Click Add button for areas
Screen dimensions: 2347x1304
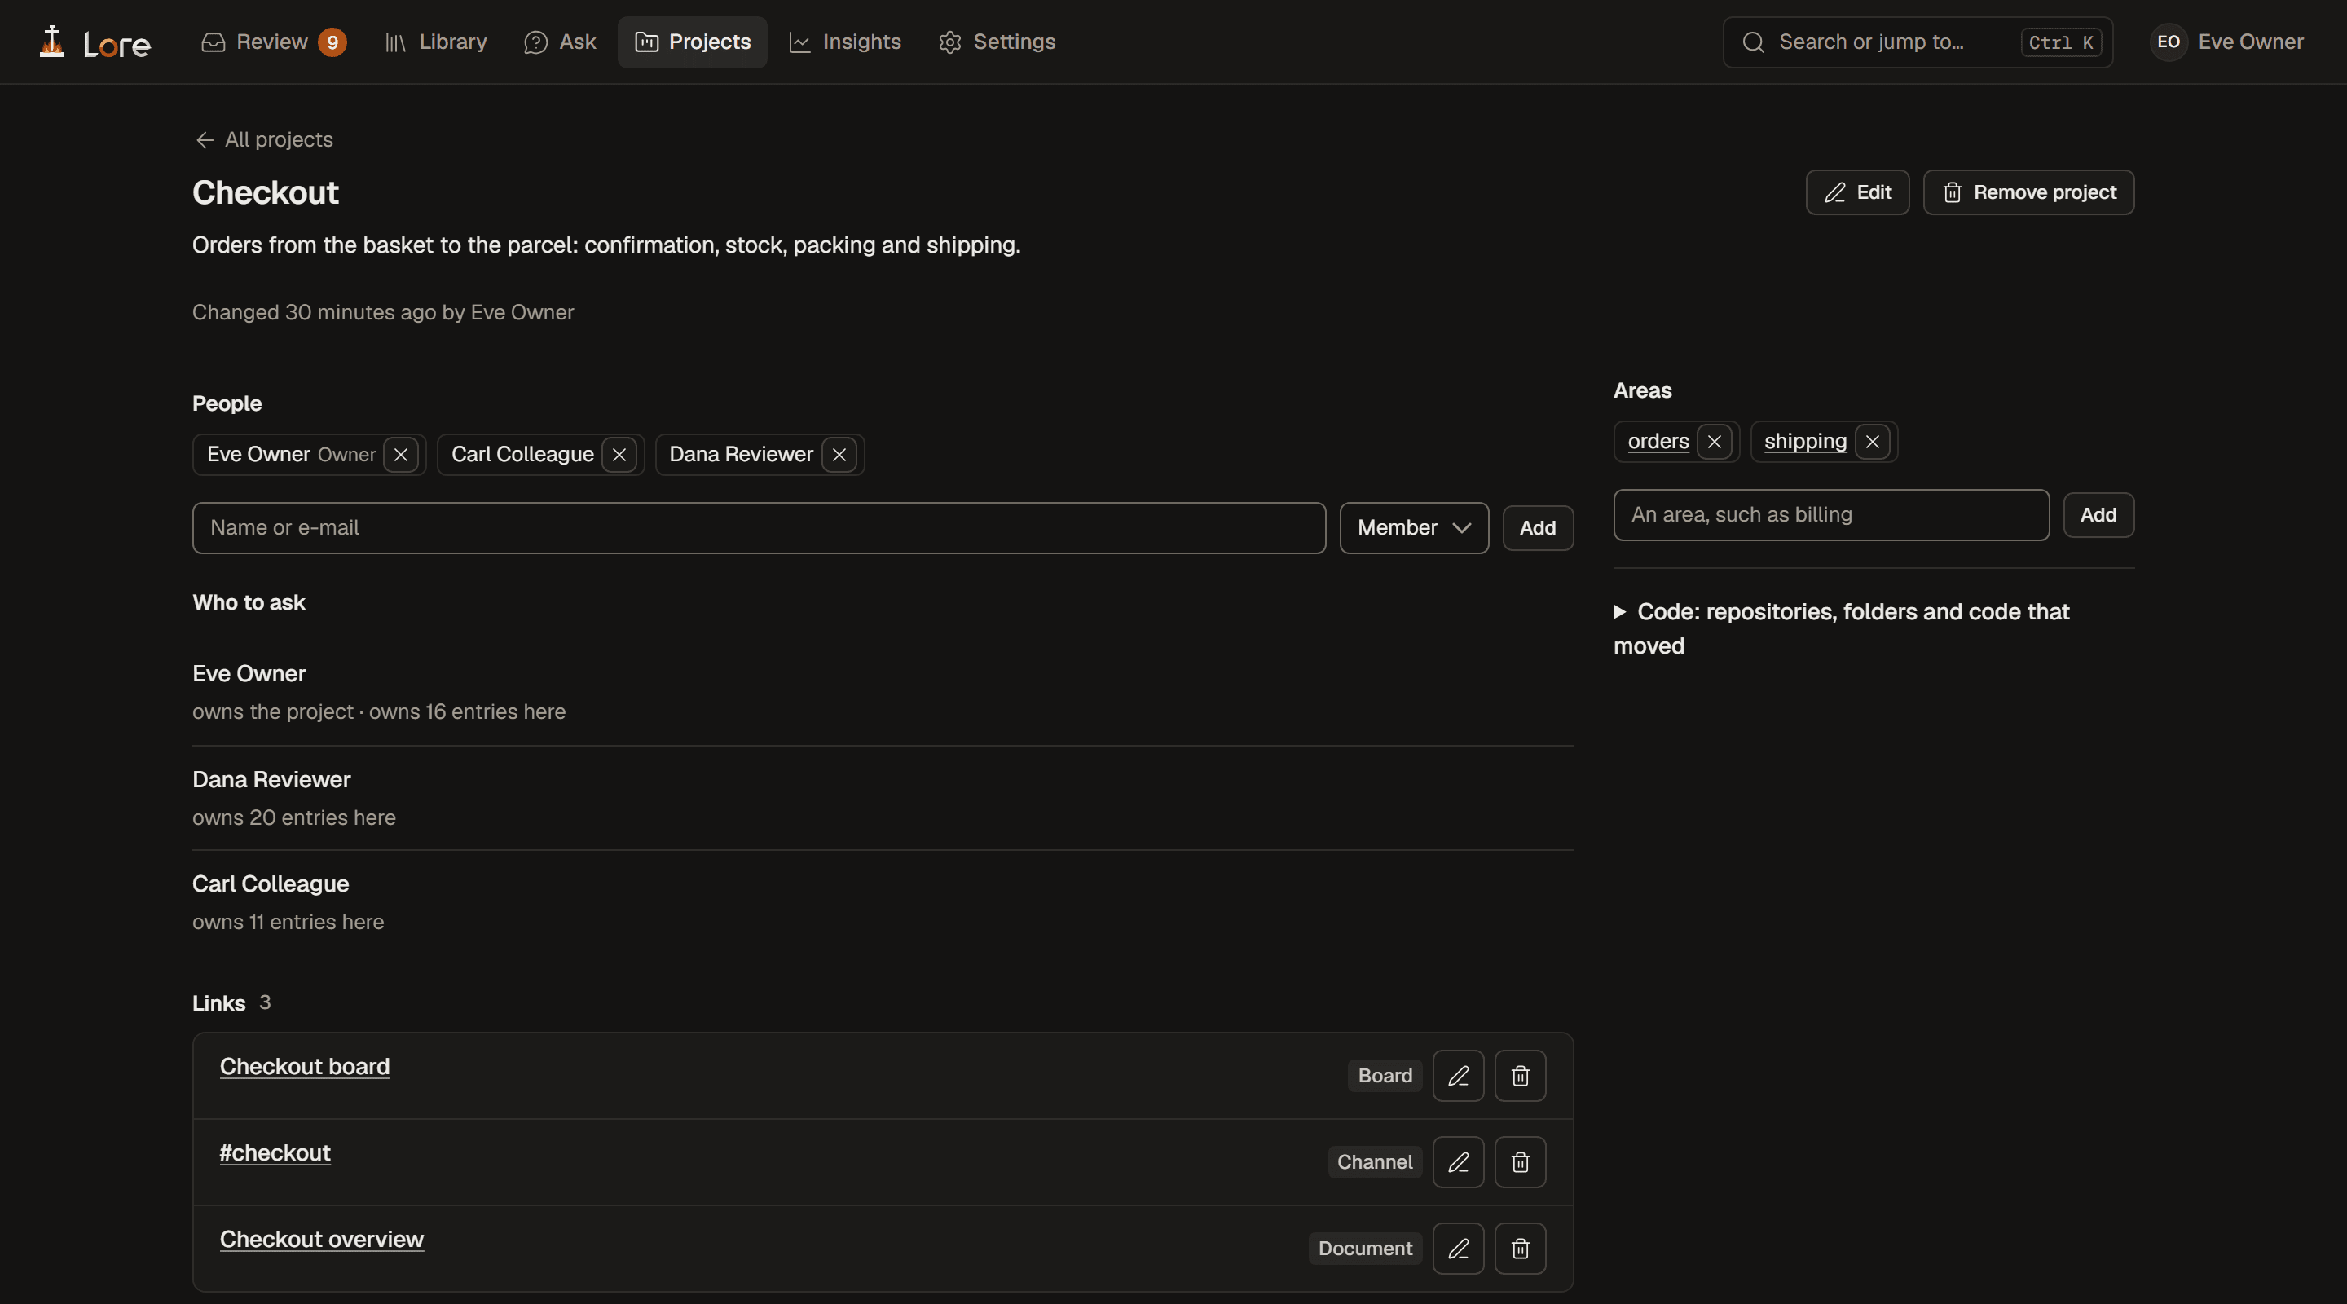pos(2098,516)
